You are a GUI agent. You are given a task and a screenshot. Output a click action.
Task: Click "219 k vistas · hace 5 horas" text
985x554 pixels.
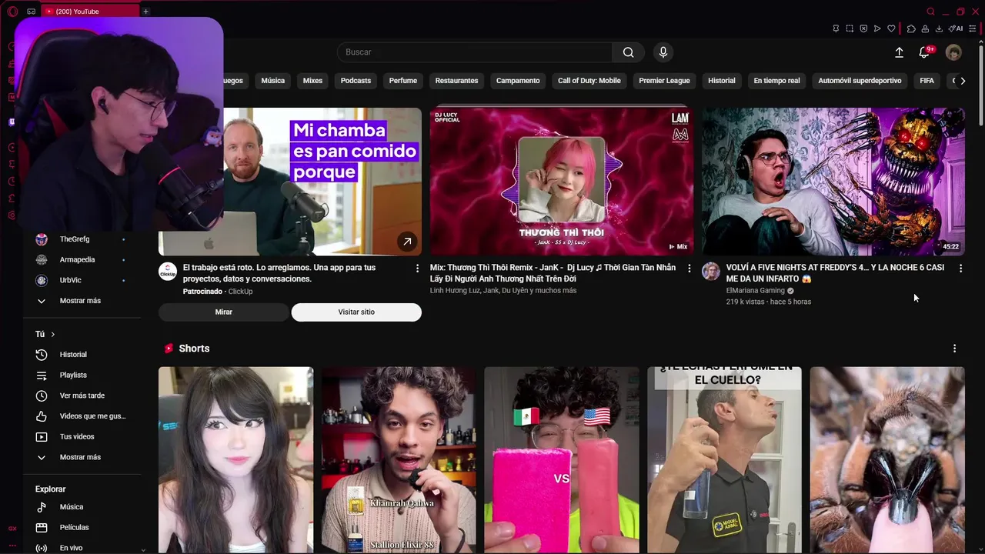tap(768, 302)
